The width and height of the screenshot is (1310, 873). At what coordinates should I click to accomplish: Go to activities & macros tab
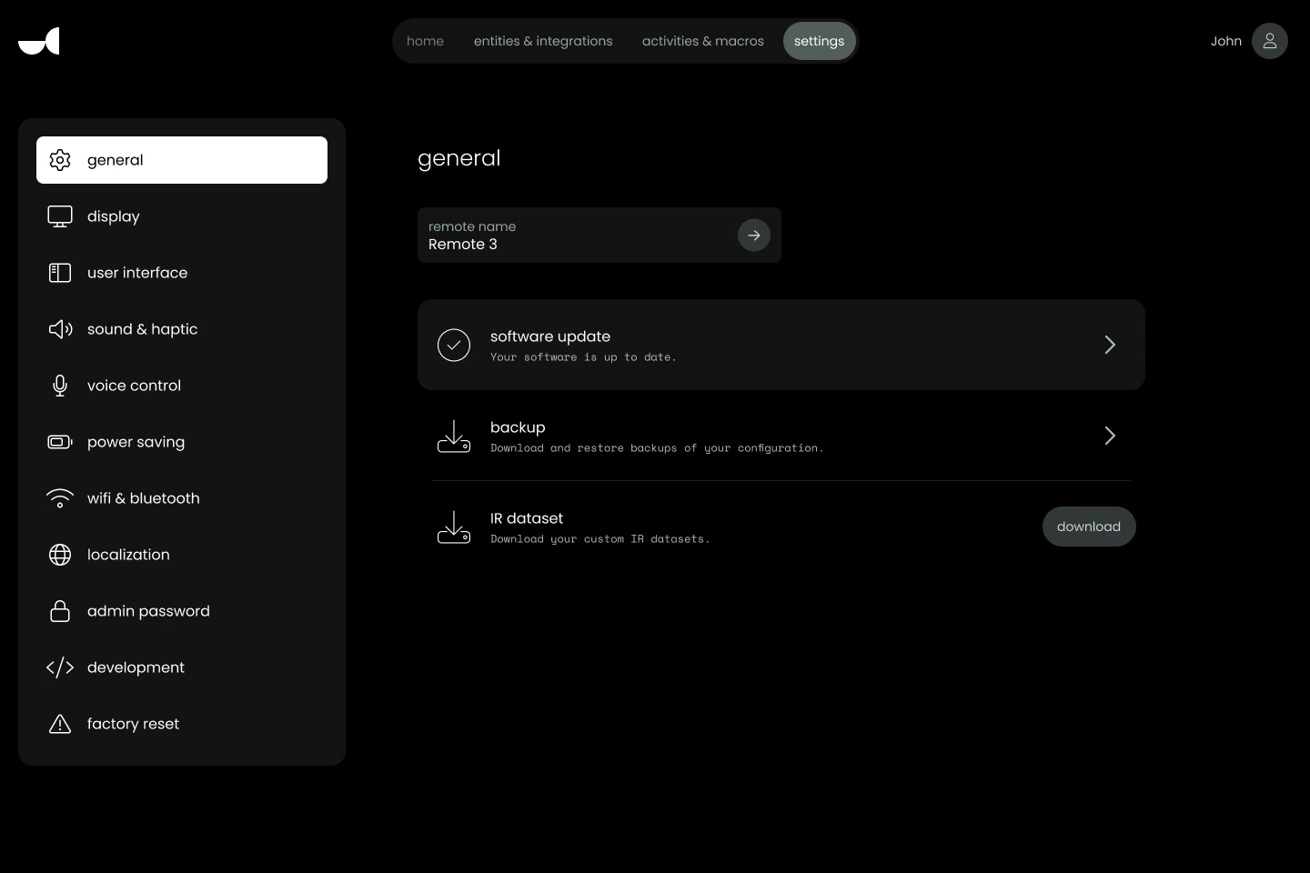(702, 41)
